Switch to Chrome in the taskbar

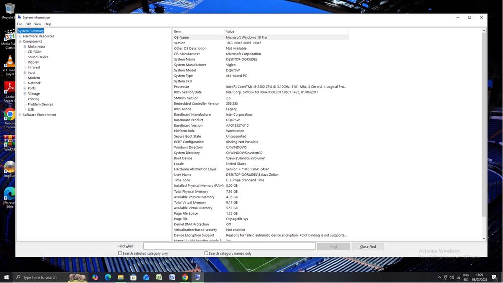(185, 277)
